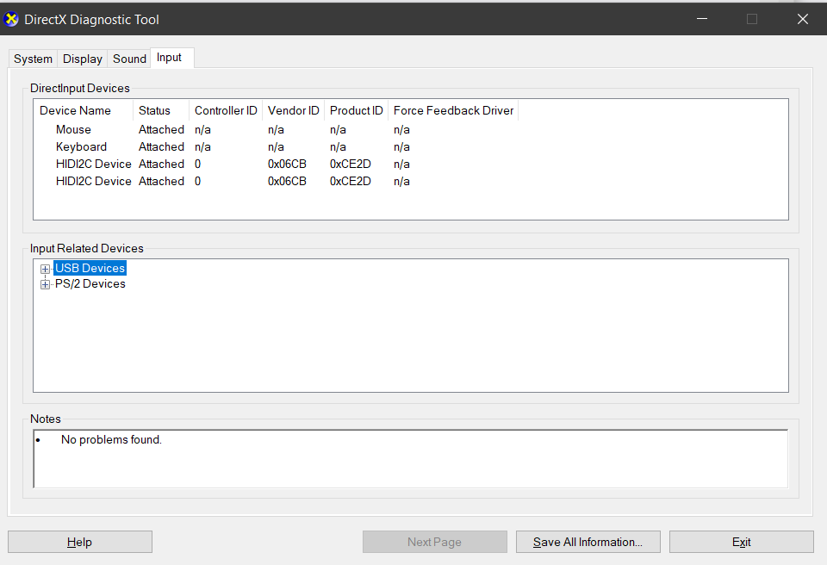Click the Force Feedback Driver column header
This screenshot has height=565, width=827.
(x=453, y=110)
